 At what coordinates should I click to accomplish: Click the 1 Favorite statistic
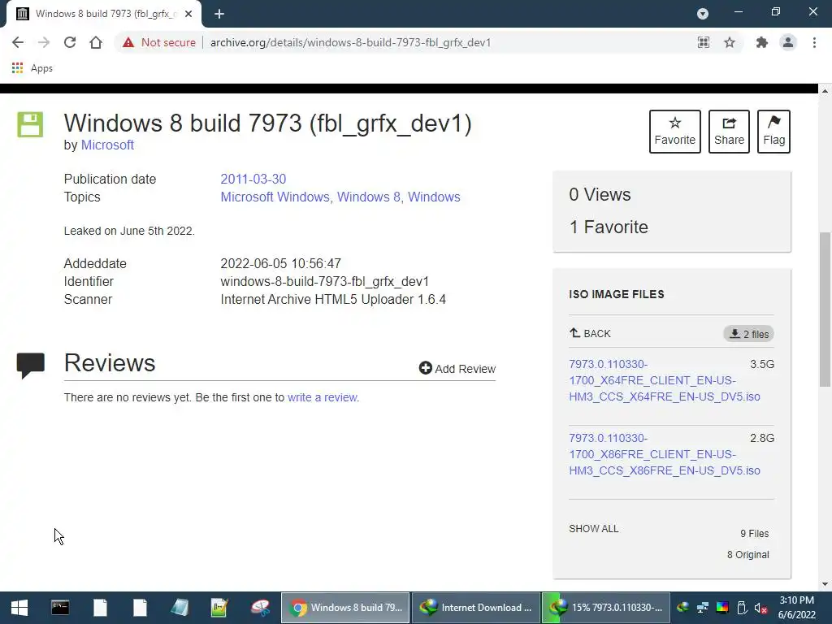[609, 227]
